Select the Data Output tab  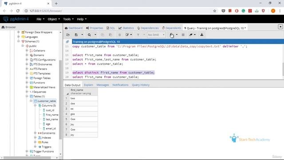72,85
